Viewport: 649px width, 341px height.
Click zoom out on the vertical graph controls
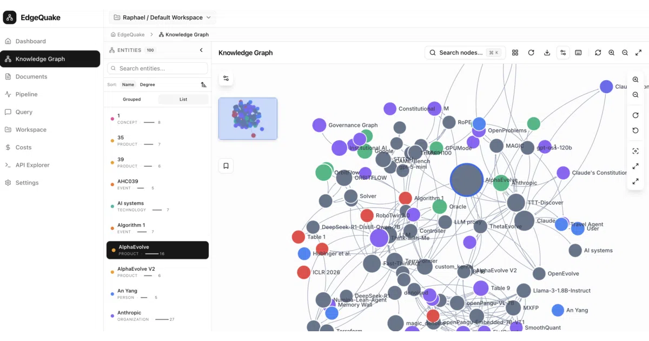tap(635, 95)
